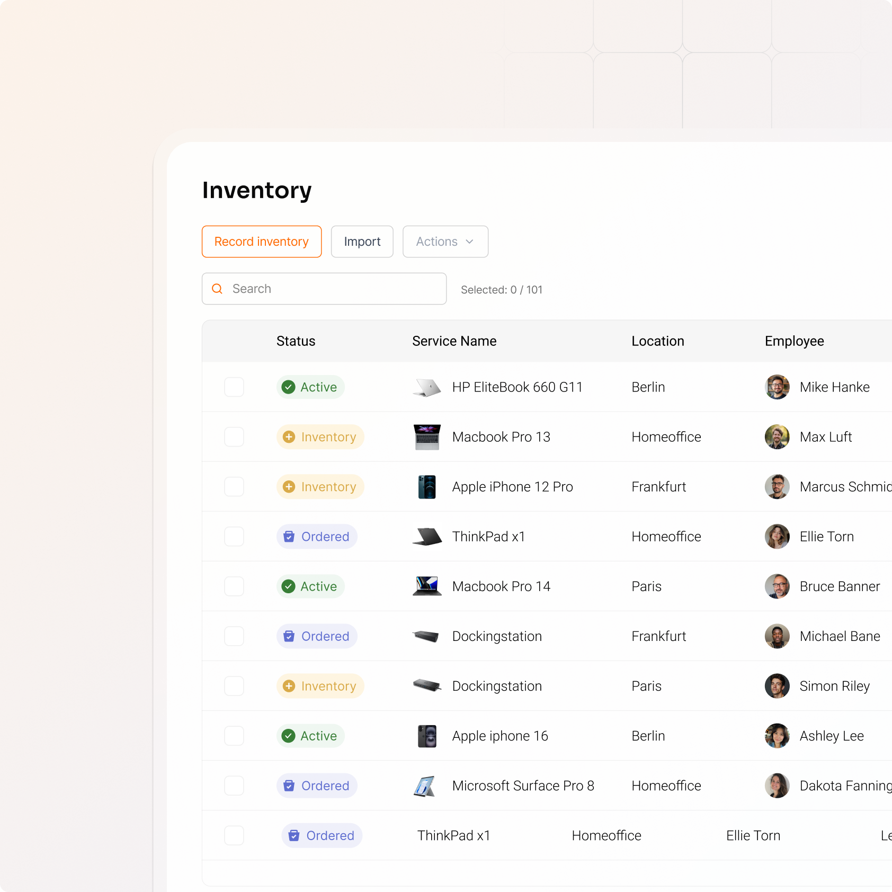Click the Apple iPhone 12 Pro name
The width and height of the screenshot is (892, 892).
click(x=512, y=487)
